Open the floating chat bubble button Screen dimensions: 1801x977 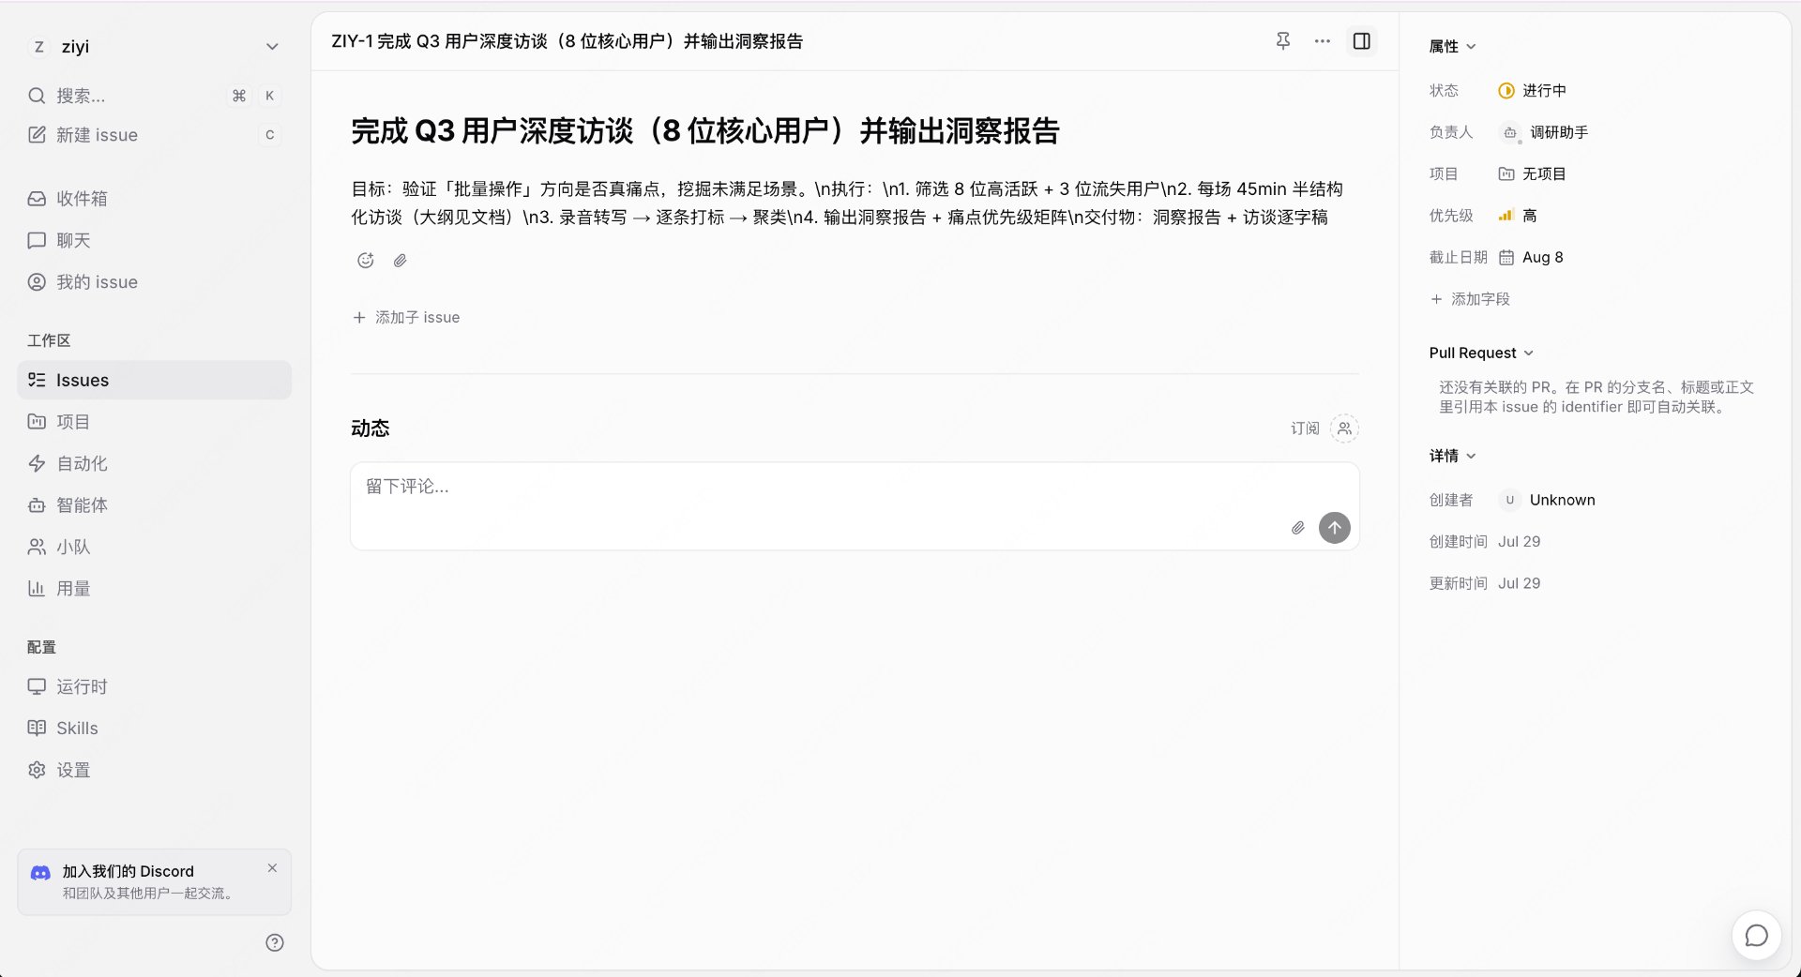pyautogui.click(x=1756, y=936)
